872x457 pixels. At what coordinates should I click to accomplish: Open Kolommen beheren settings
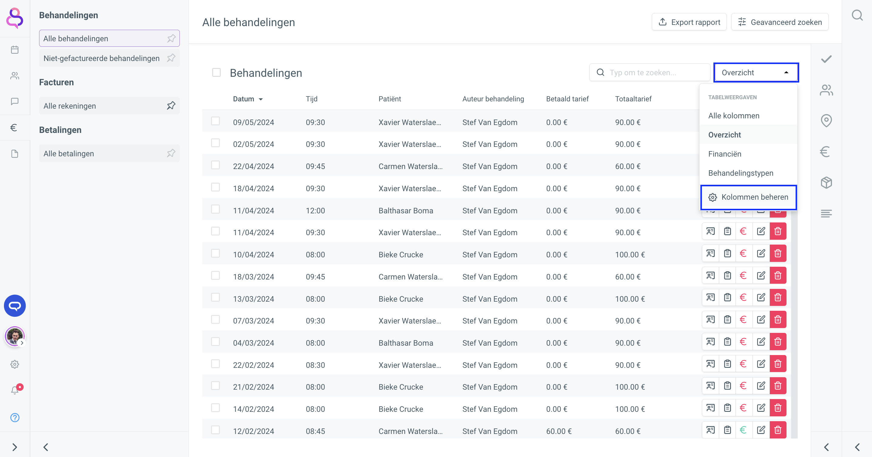point(748,197)
